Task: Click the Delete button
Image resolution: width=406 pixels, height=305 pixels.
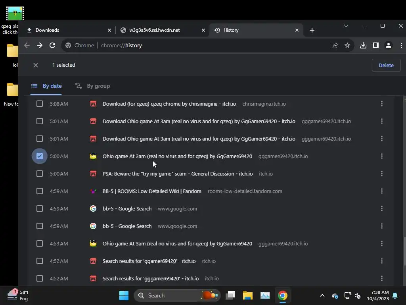Action: [386, 66]
